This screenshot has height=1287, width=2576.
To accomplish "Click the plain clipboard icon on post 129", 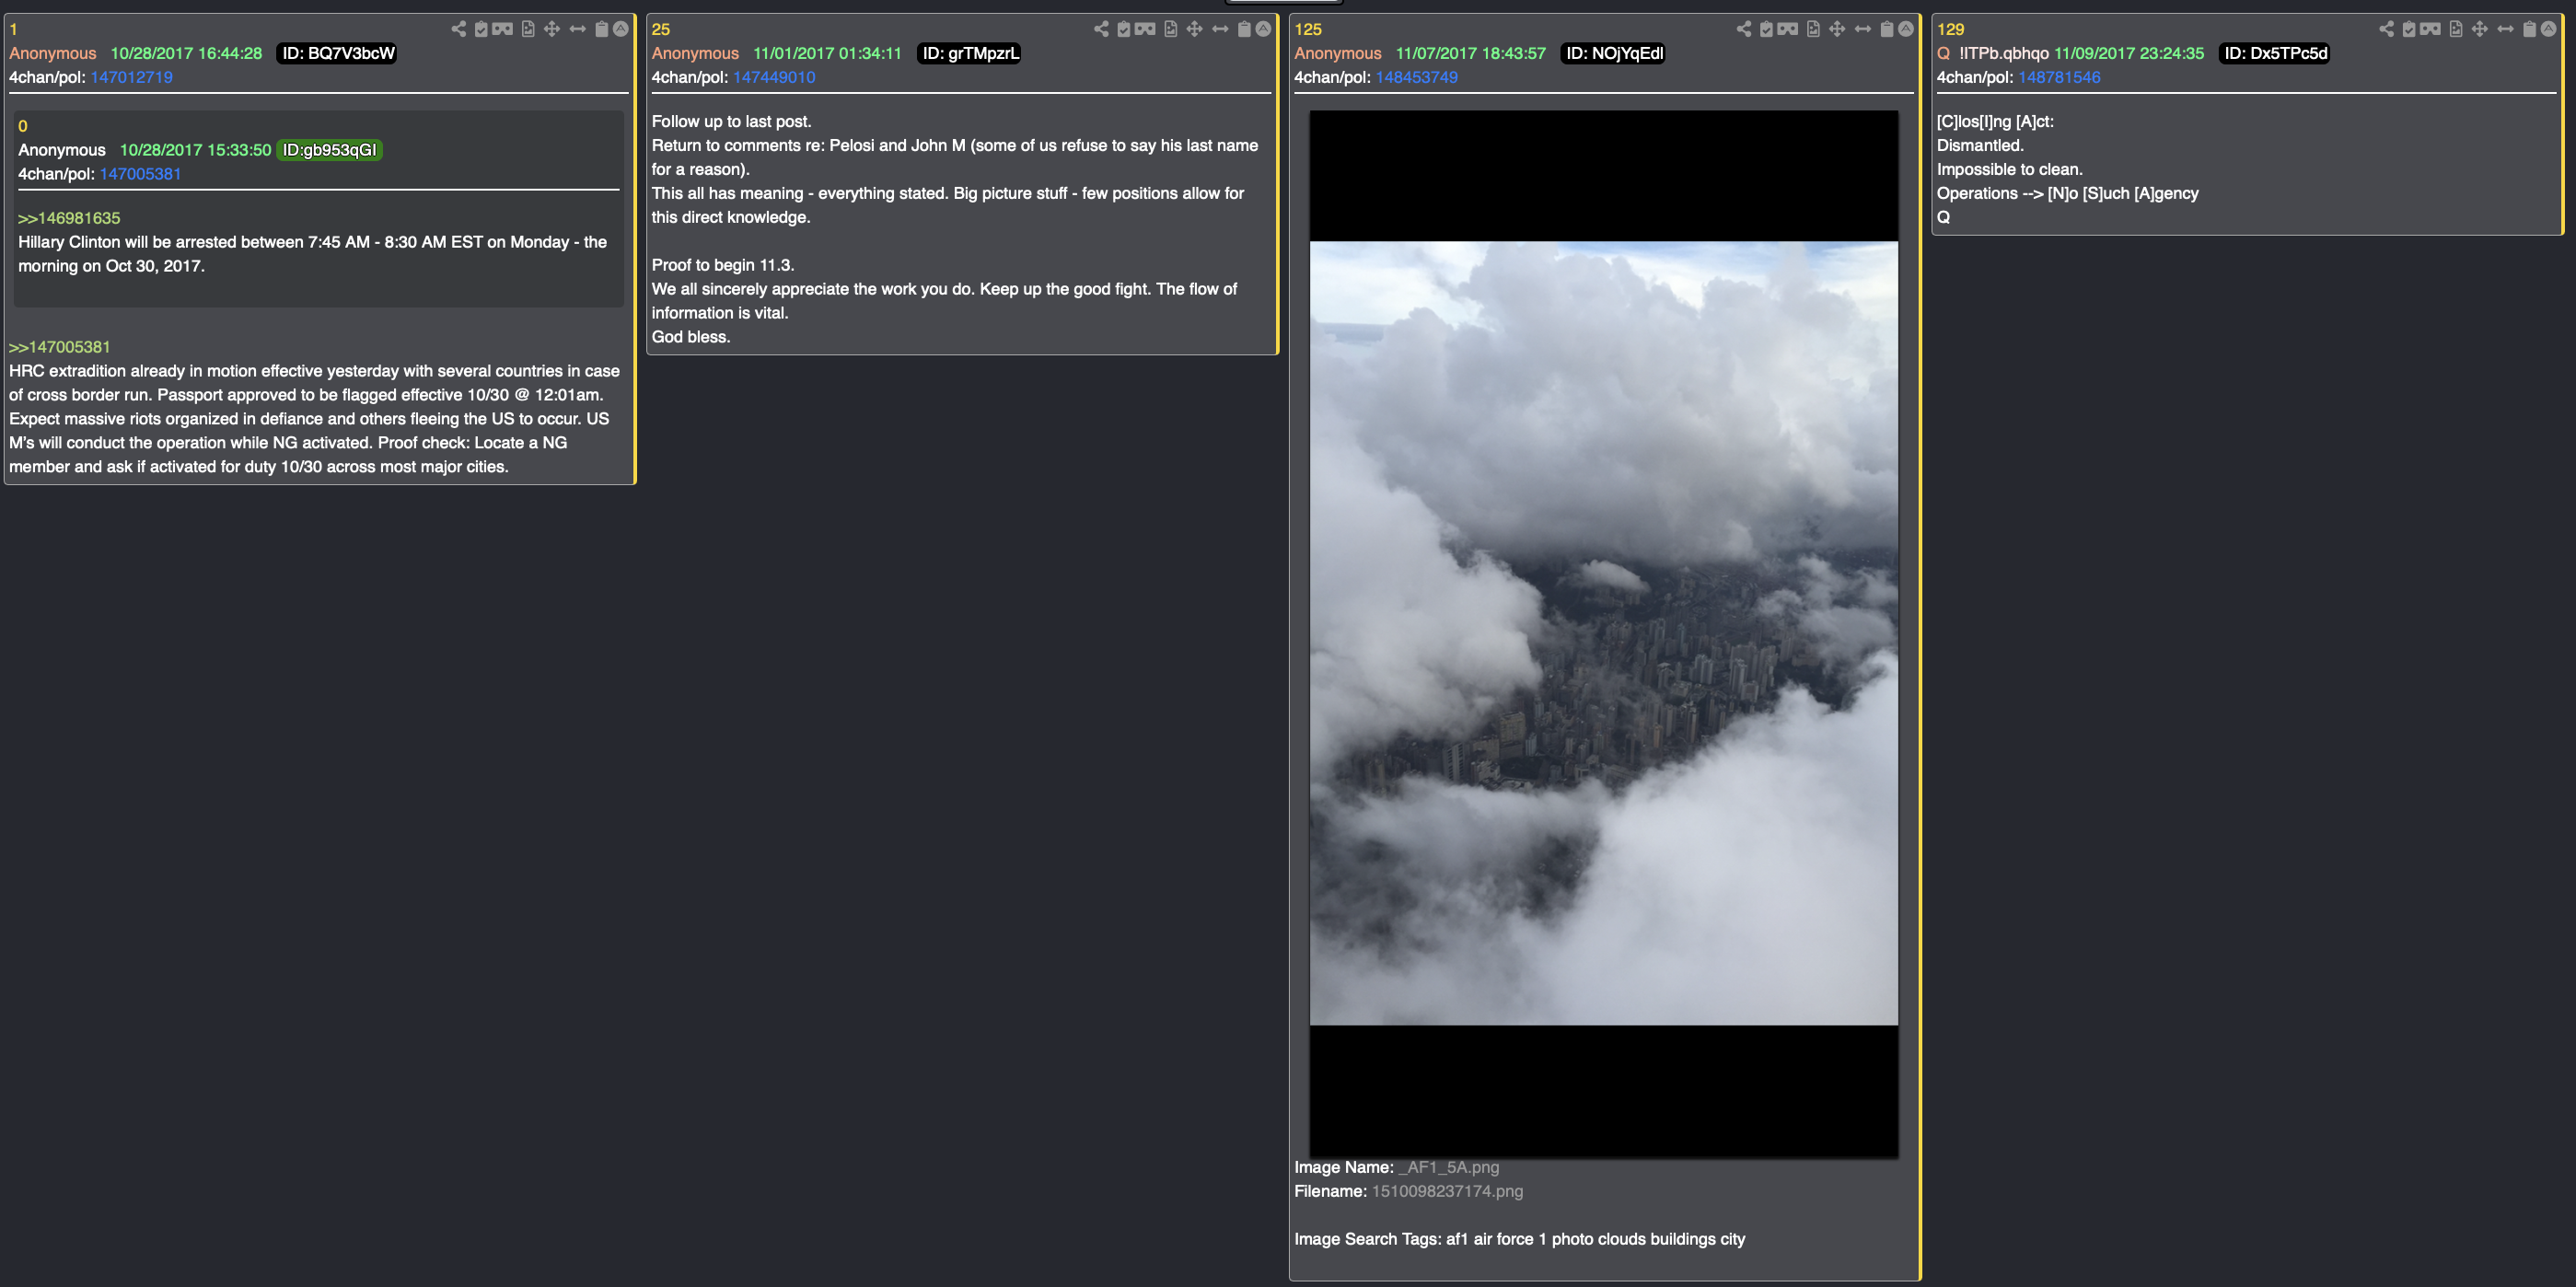I will pyautogui.click(x=2531, y=29).
